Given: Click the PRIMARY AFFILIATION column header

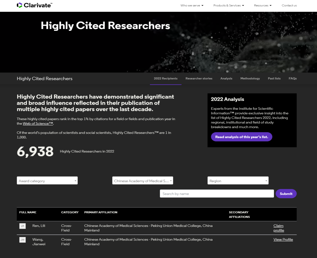Looking at the screenshot, I should click(x=101, y=212).
